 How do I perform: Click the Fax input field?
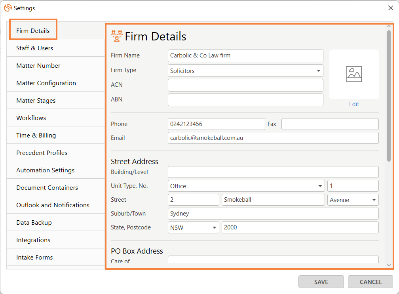[330, 124]
